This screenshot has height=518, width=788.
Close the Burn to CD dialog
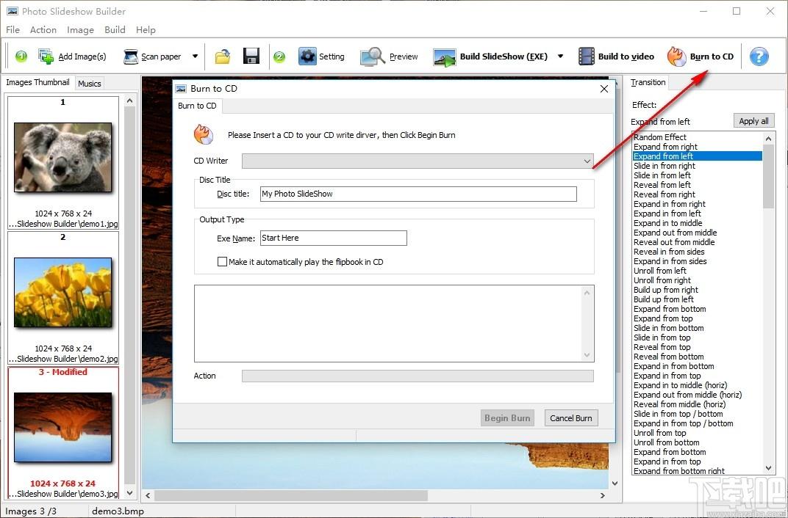click(x=604, y=89)
